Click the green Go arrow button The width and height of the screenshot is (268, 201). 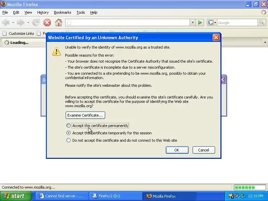click(x=200, y=22)
